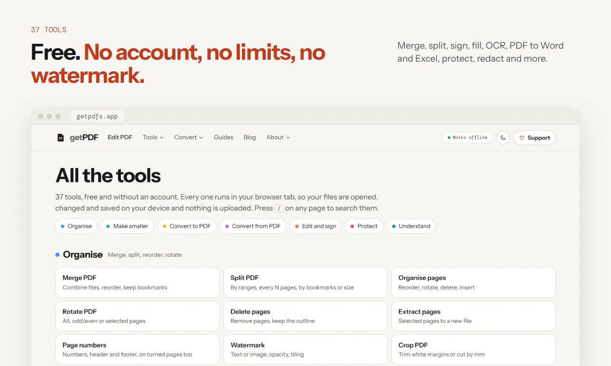Click the getPDF logo icon
611x366 pixels.
tap(61, 138)
